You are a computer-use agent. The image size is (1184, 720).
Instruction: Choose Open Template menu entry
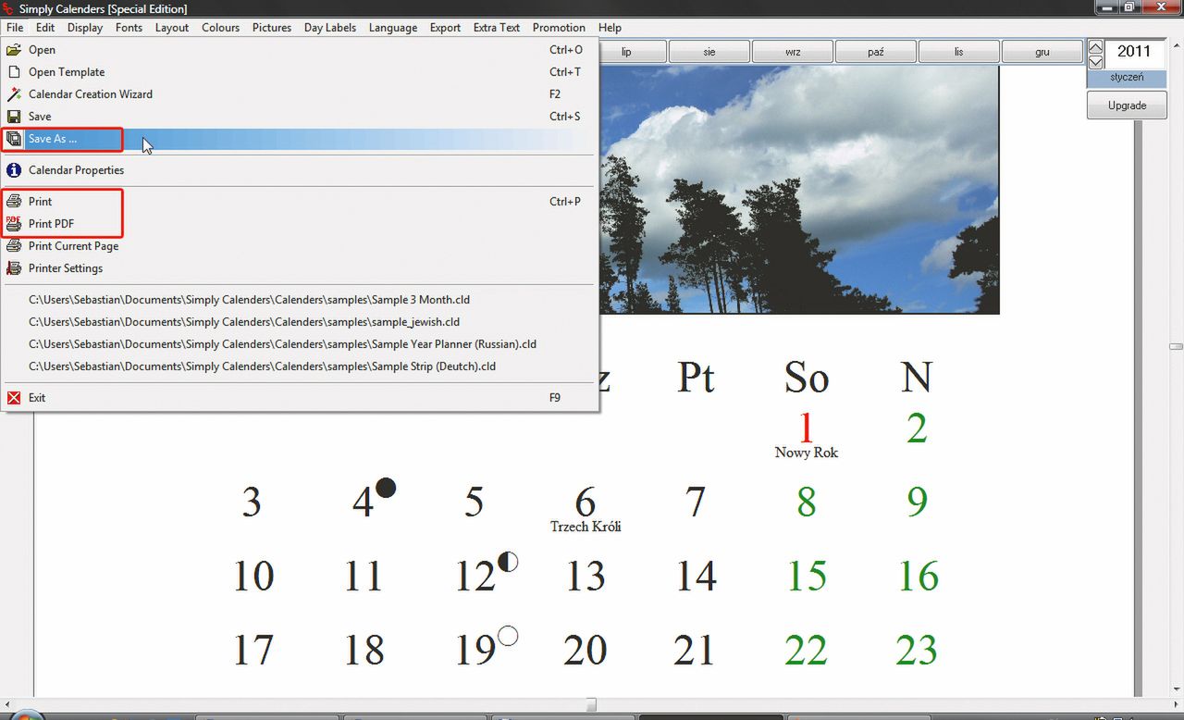point(300,72)
